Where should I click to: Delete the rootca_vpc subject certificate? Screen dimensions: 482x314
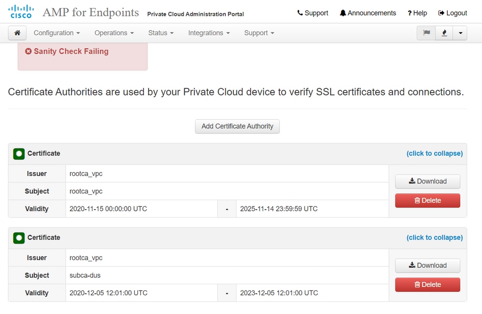tap(427, 200)
